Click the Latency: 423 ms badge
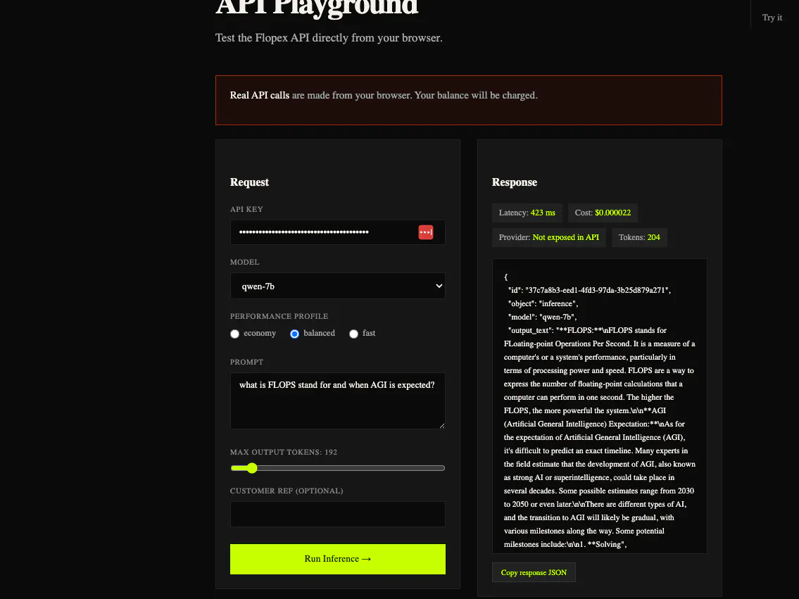The height and width of the screenshot is (599, 799). click(x=527, y=213)
